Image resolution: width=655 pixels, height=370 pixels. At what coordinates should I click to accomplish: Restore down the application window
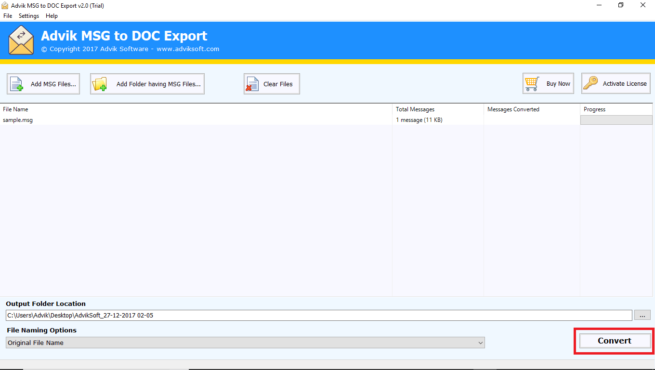click(x=621, y=5)
